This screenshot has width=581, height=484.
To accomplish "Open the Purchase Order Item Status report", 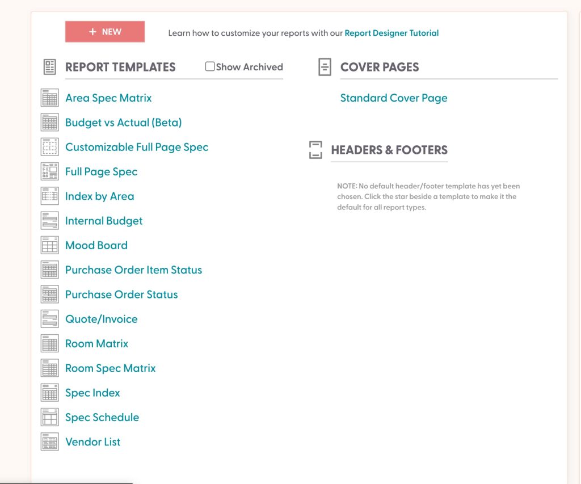I will (x=133, y=270).
